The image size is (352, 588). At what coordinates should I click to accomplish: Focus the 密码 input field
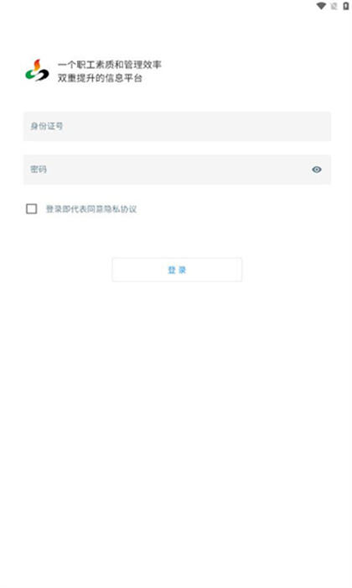tap(177, 170)
